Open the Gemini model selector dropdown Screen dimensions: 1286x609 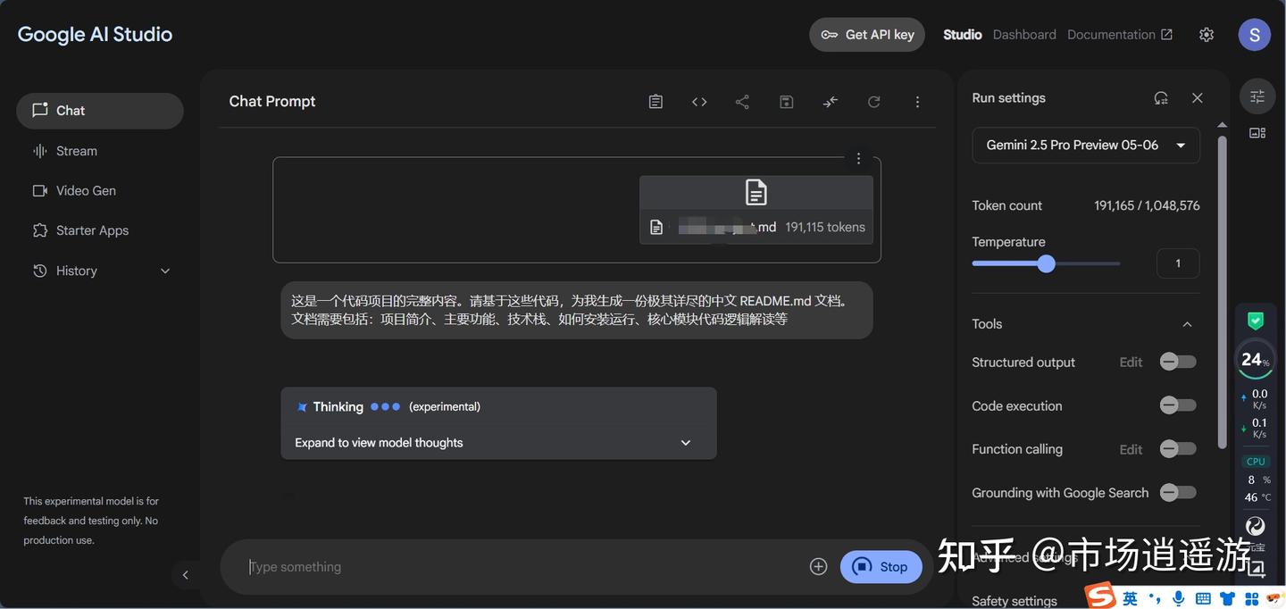tap(1086, 145)
